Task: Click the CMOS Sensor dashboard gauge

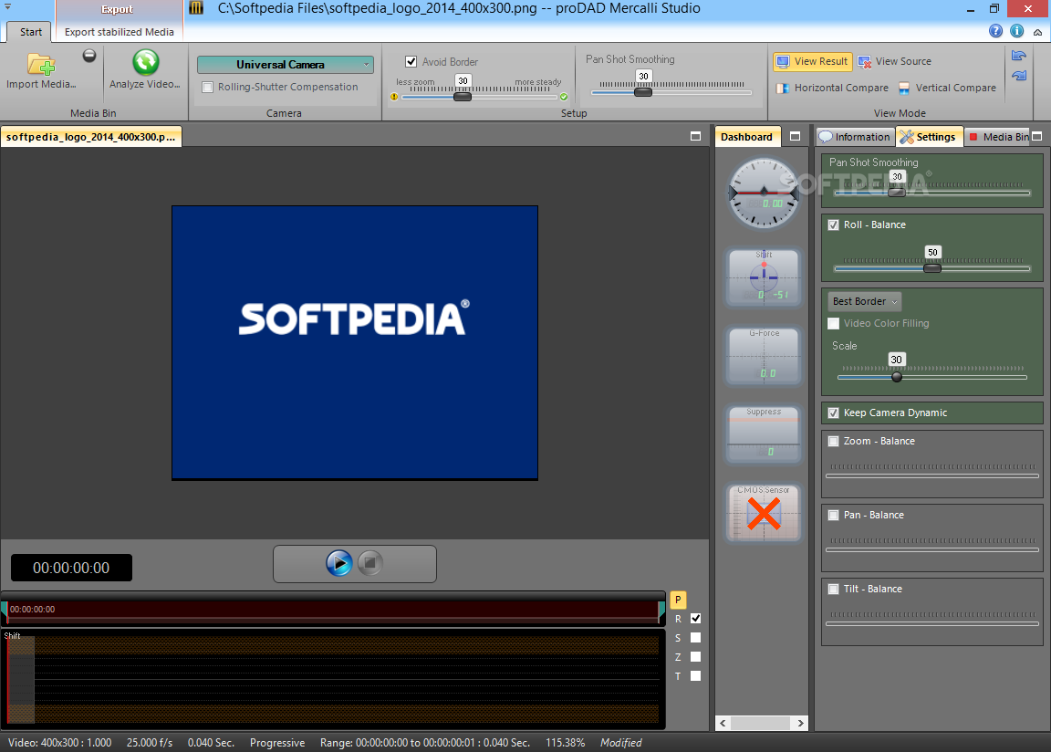Action: (764, 513)
